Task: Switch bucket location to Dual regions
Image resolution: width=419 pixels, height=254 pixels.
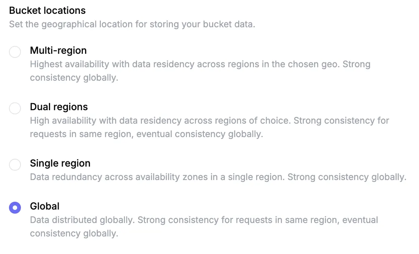Action: [15, 108]
